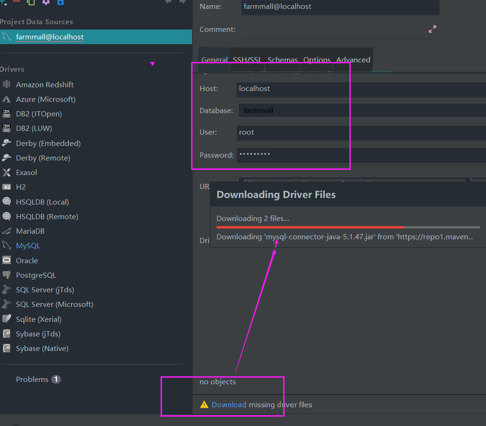Click the Sqlite (Xerial) feather icon

[x=7, y=319]
